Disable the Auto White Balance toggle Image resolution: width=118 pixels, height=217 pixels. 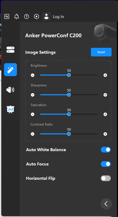tap(106, 150)
